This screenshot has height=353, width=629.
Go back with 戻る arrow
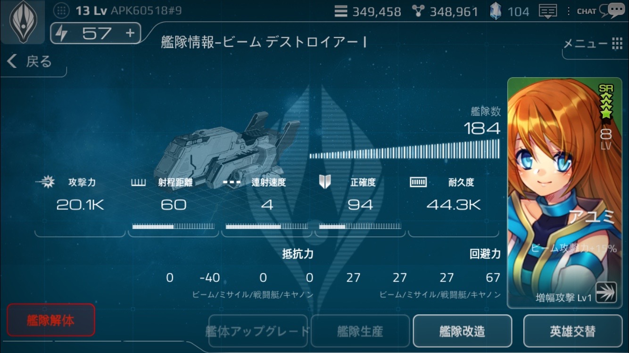(30, 61)
